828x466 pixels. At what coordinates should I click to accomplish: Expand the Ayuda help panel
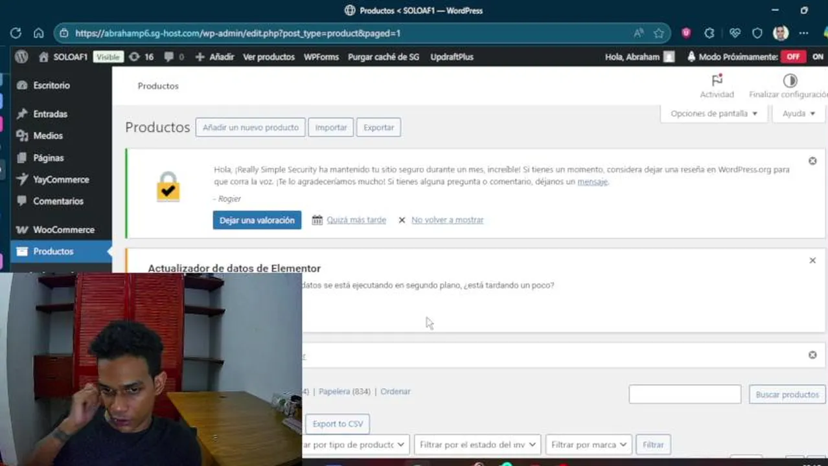(x=798, y=113)
